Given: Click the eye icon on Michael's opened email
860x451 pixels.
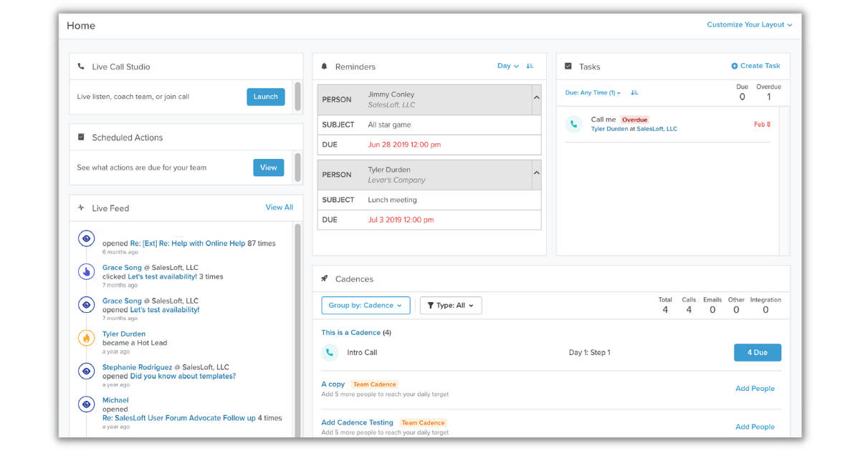Looking at the screenshot, I should point(86,404).
